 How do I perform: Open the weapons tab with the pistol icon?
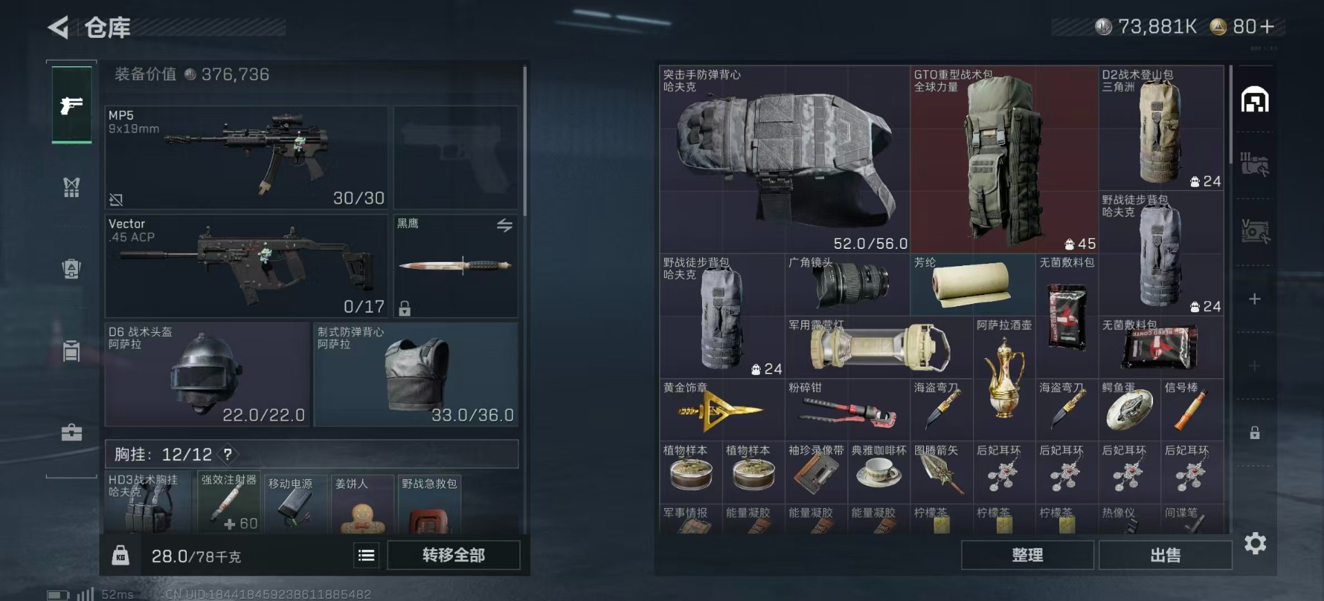coord(72,105)
